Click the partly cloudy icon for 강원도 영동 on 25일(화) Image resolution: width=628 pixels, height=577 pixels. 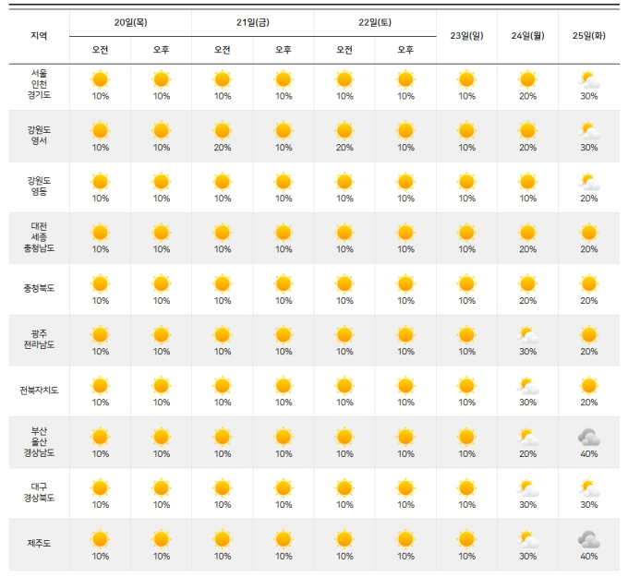[x=589, y=182]
